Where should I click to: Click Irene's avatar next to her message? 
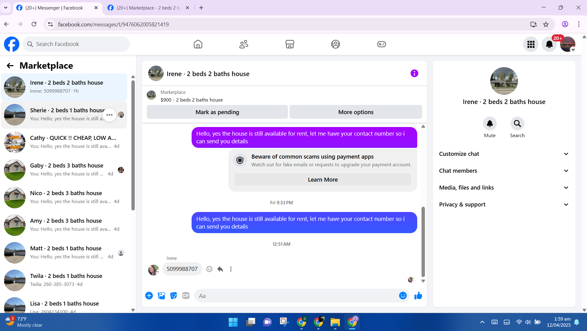(154, 270)
